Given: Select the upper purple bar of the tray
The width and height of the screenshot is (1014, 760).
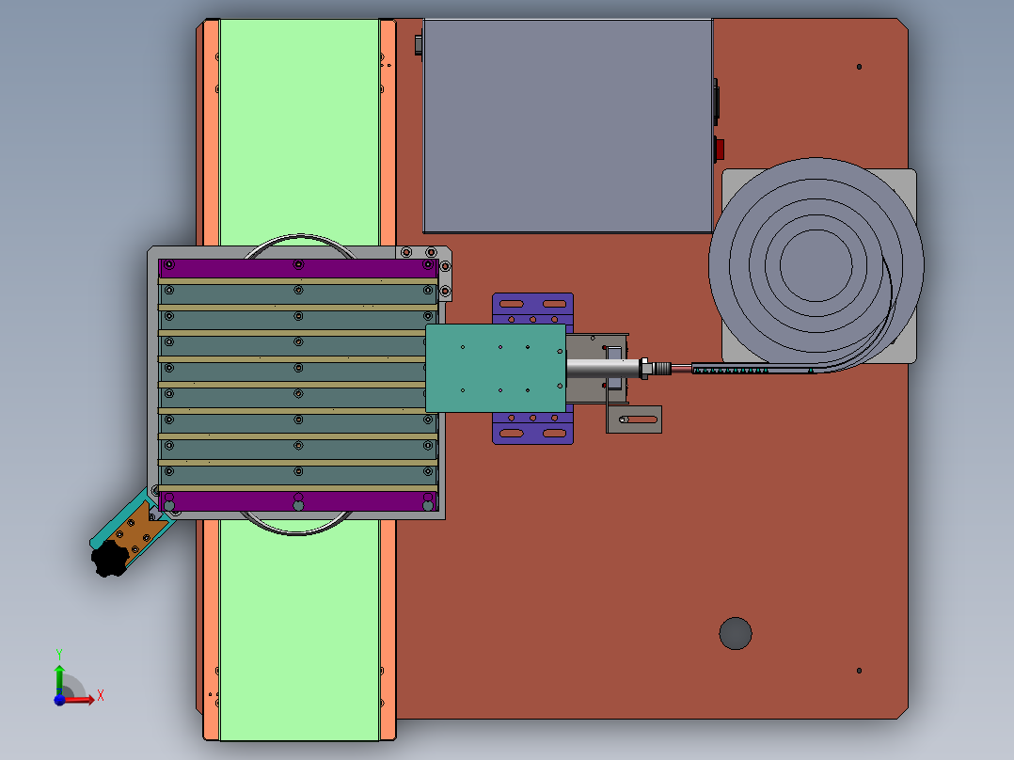Looking at the screenshot, I should tap(298, 268).
